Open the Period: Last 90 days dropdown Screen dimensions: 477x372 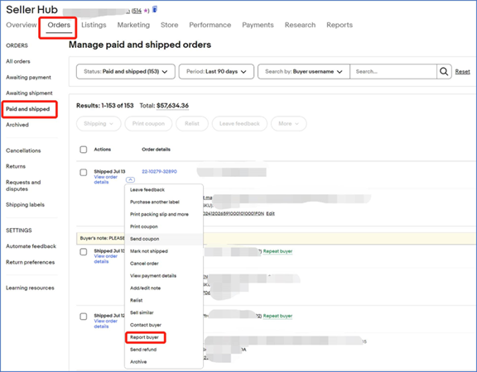[216, 72]
